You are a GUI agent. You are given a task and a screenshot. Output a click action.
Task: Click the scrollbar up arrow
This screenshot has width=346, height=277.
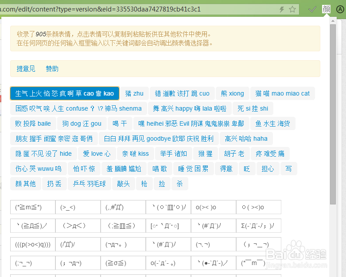pos(333,21)
